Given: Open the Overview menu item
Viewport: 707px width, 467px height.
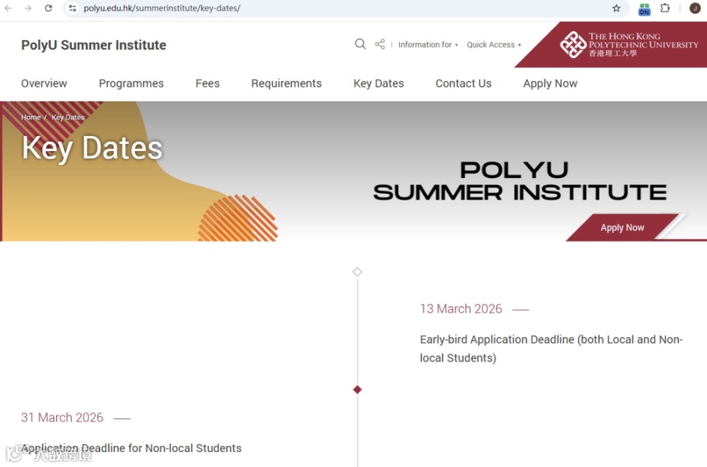Looking at the screenshot, I should 45,83.
